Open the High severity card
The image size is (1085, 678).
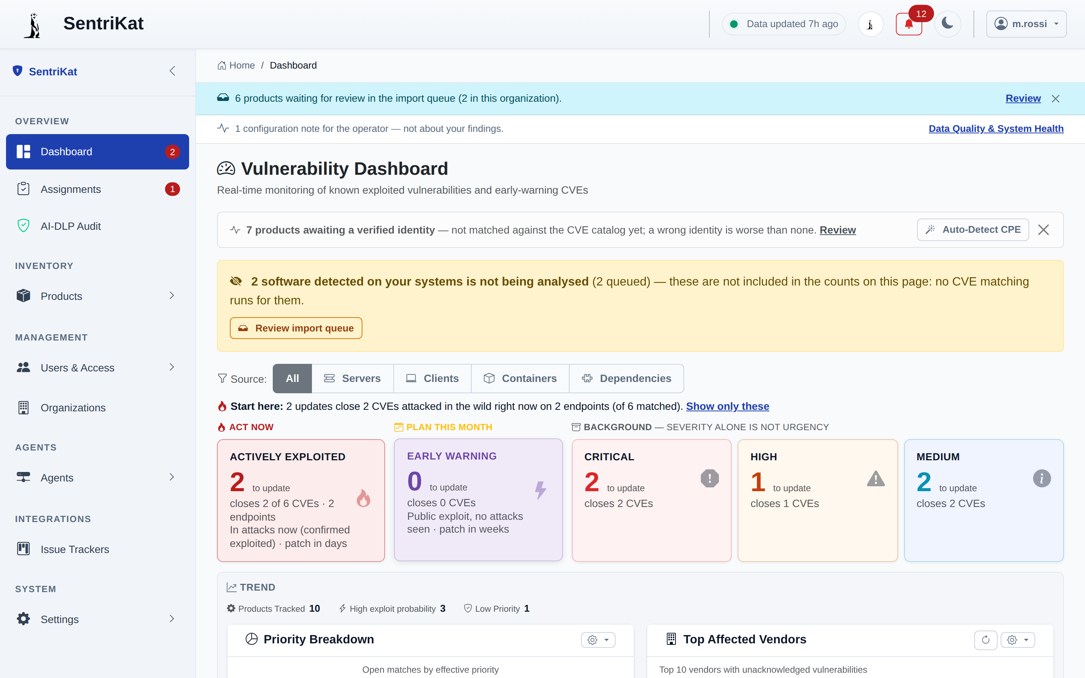pos(818,501)
